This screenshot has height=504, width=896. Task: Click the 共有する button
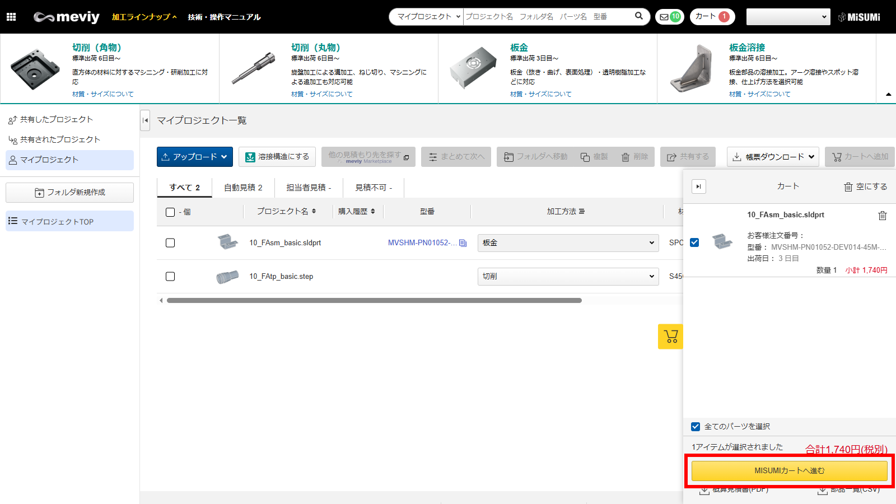click(688, 157)
